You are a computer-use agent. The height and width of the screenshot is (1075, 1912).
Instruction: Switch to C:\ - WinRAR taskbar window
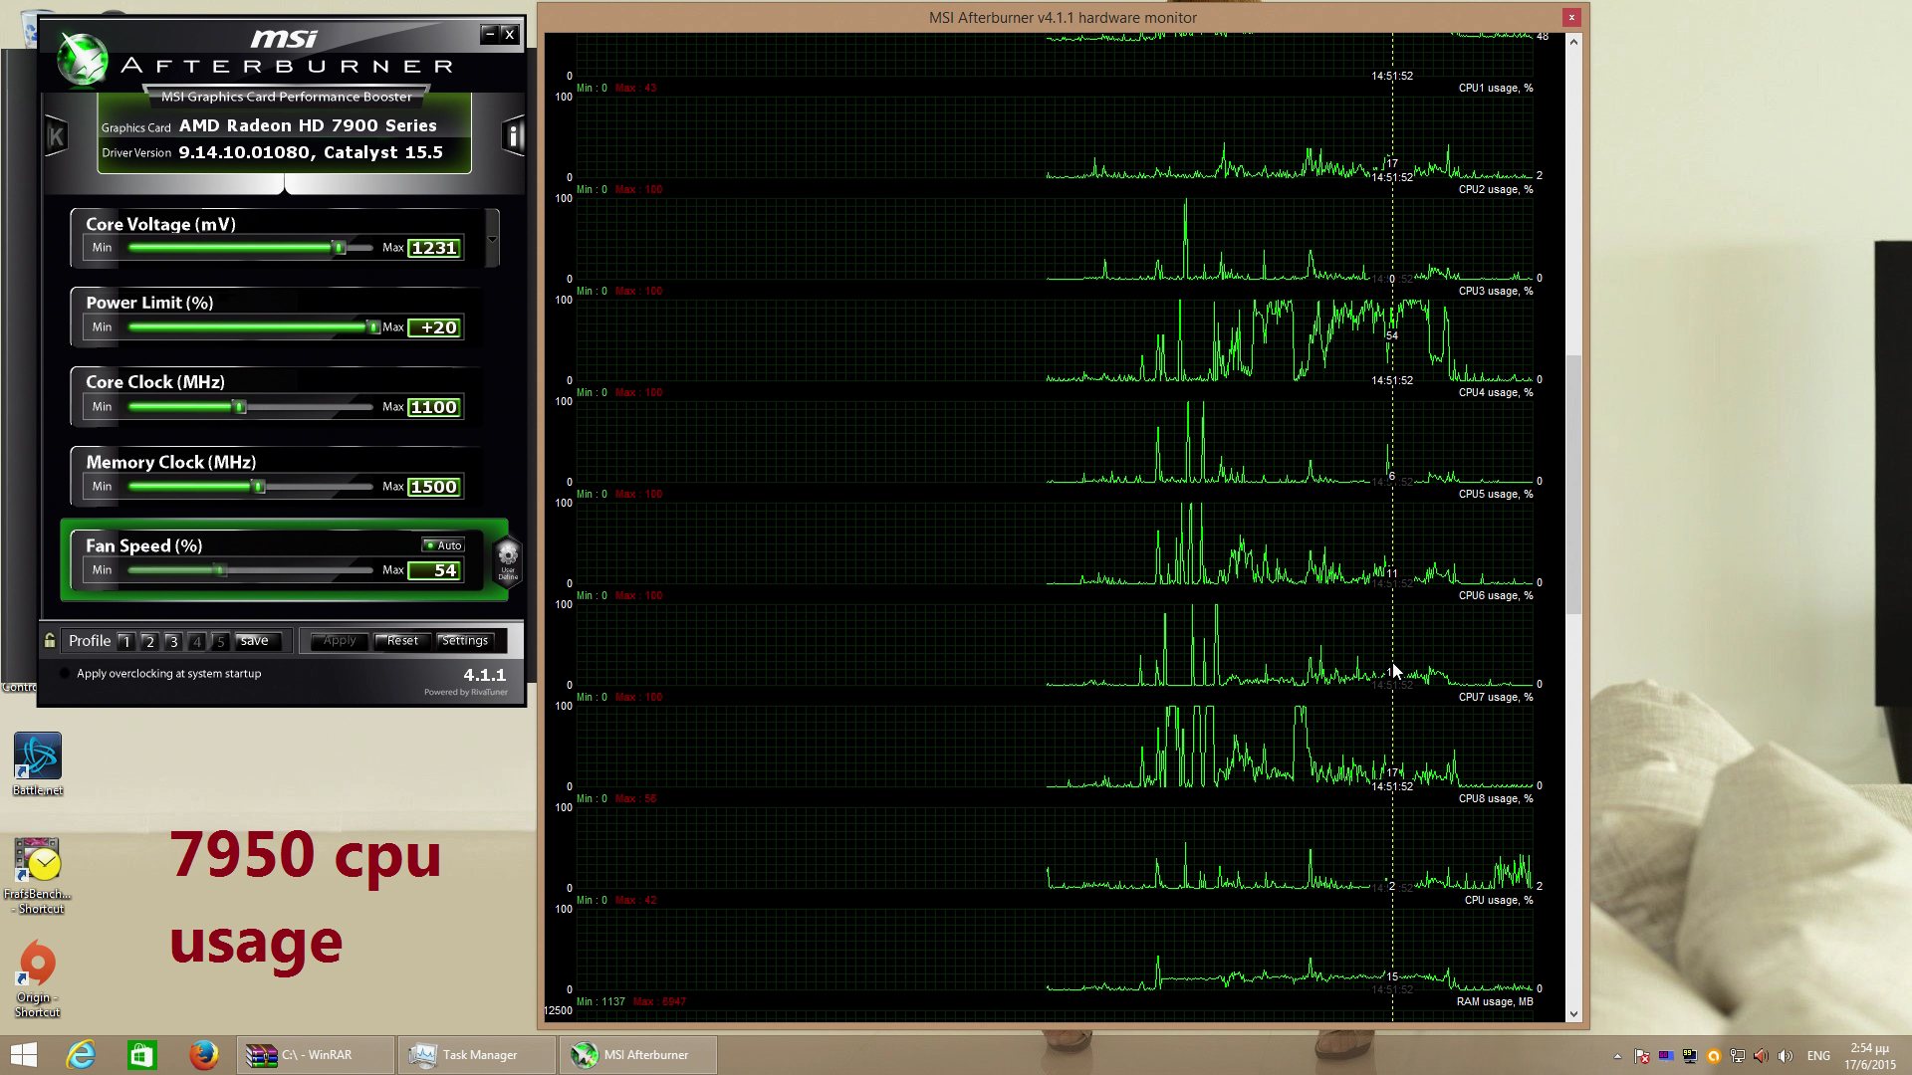315,1055
